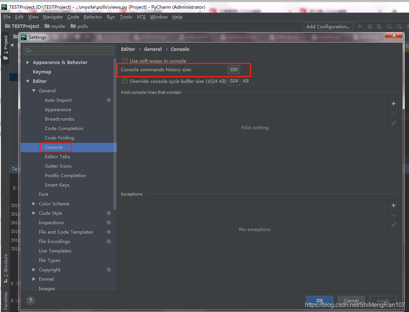Click the polls folder icon in breadcrumb

pos(73,26)
